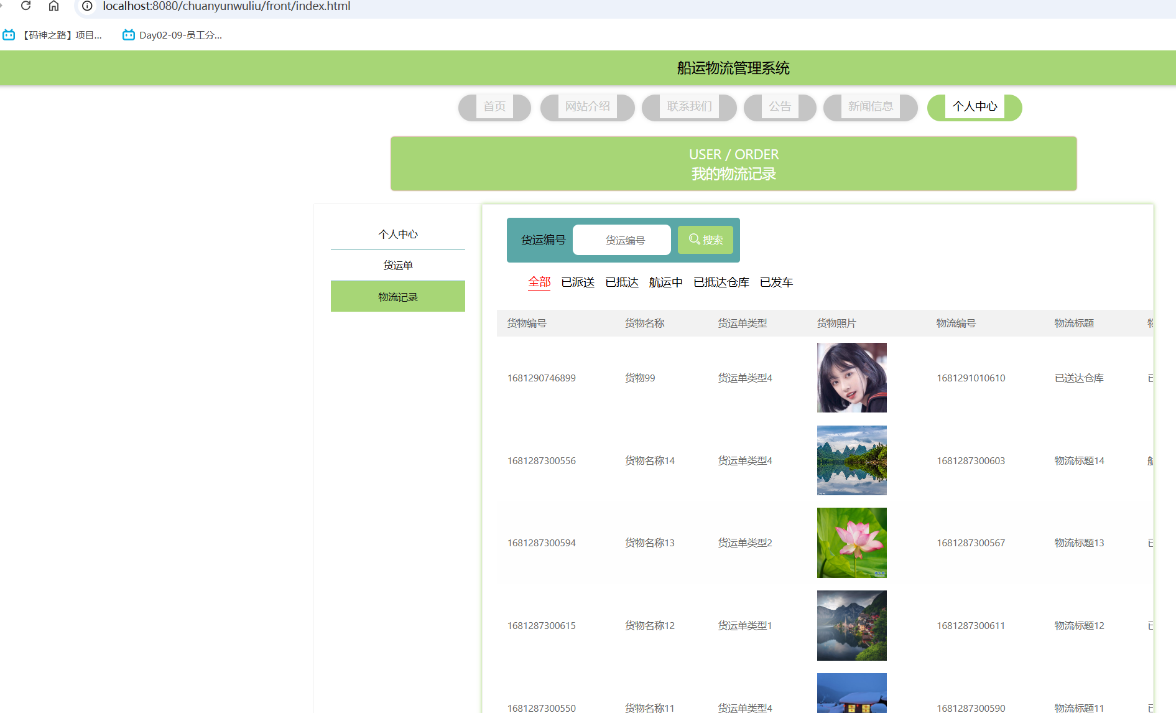Click cargo name 货物名称14

[x=650, y=461]
